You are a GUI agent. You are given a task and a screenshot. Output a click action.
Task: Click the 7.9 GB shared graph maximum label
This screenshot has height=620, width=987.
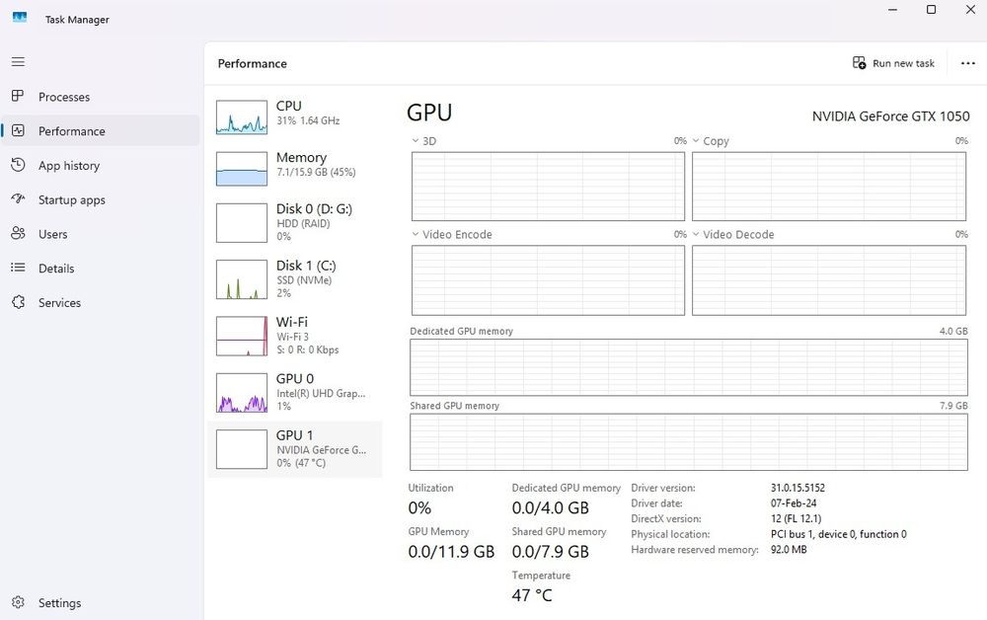[x=953, y=406]
